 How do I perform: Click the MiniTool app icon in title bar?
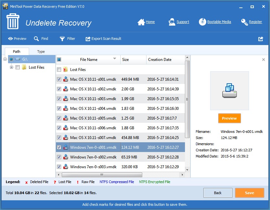pyautogui.click(x=5, y=6)
